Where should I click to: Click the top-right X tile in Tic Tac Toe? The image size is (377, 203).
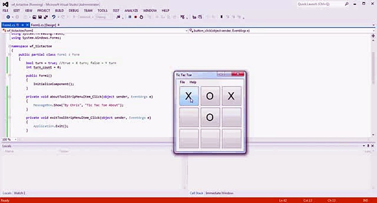(231, 96)
